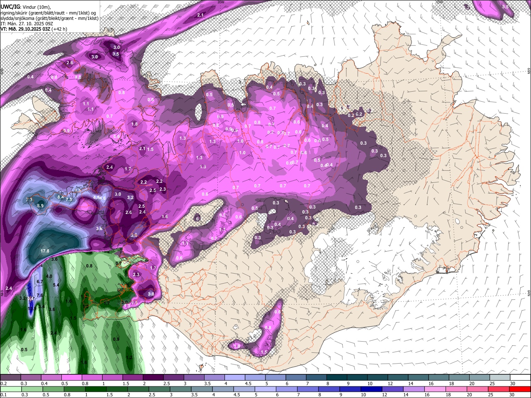This screenshot has height=398, width=531.
Task: Click the 5.4 rain value
Action: pos(56,285)
